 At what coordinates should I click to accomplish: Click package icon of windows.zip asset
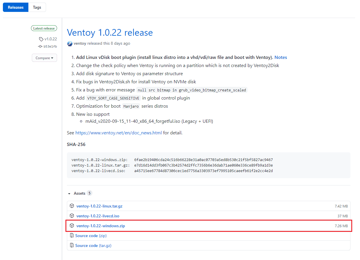click(72, 226)
